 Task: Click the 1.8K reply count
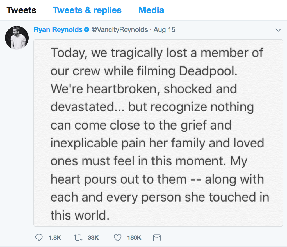click(x=55, y=238)
